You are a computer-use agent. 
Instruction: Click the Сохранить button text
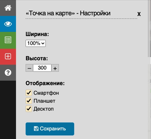click(x=53, y=129)
